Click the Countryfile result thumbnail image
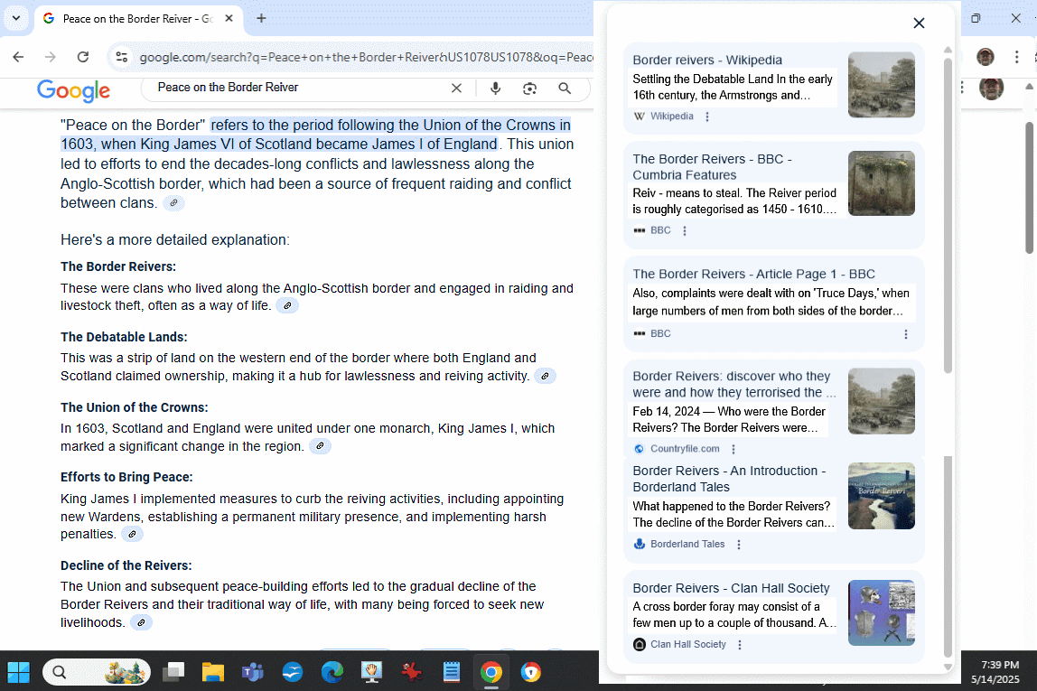1037x691 pixels. pos(881,401)
